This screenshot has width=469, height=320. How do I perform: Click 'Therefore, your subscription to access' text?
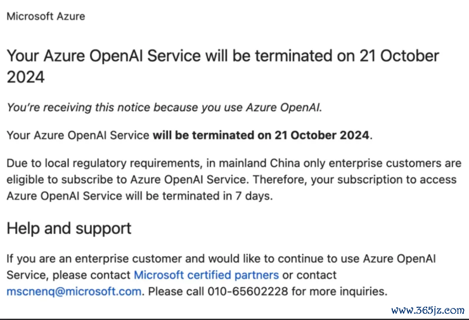(355, 180)
